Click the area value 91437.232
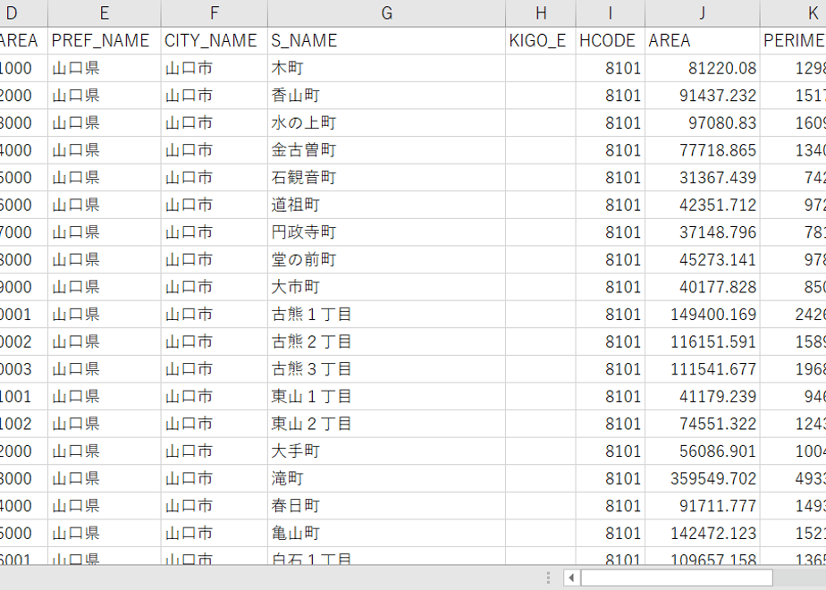 coord(703,96)
